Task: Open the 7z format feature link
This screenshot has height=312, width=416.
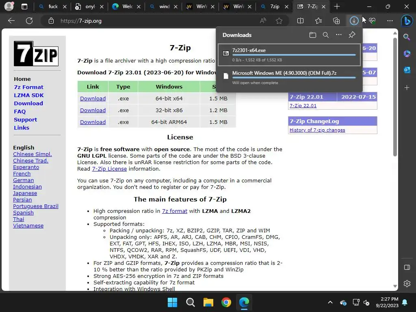Action: (175, 211)
